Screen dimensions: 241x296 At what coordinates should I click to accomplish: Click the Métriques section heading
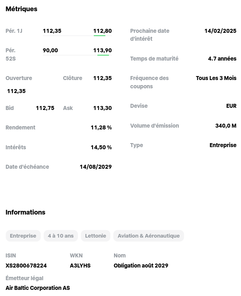[x=21, y=9]
